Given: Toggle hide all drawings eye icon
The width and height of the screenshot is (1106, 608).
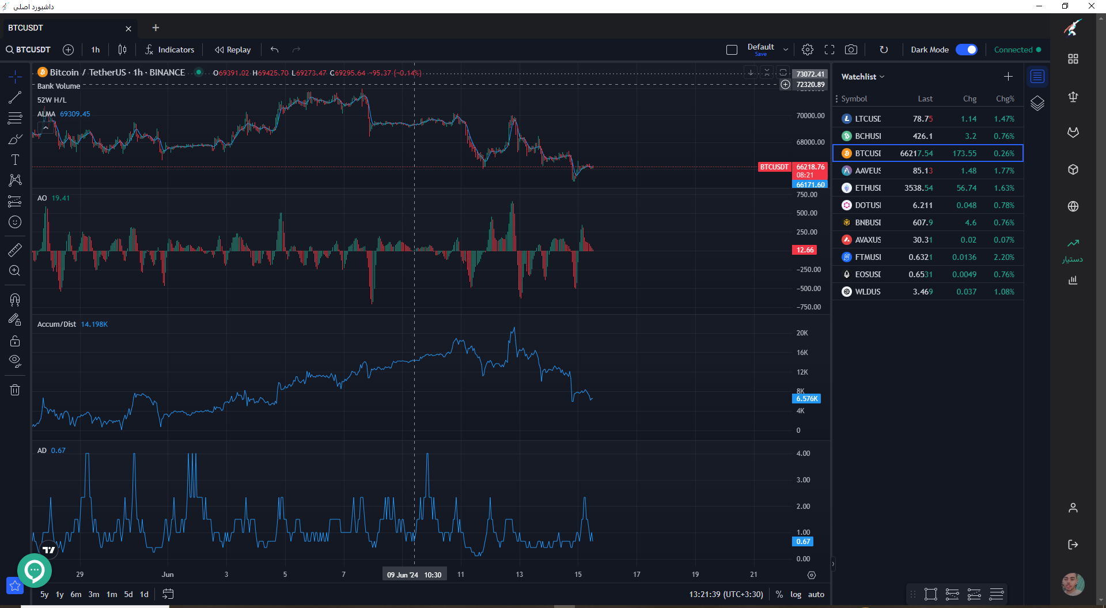Looking at the screenshot, I should click(15, 361).
